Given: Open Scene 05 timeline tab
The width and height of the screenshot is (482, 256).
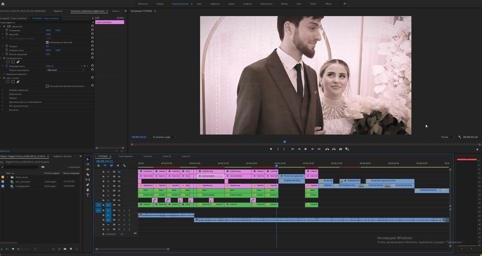Looking at the screenshot, I should [x=147, y=156].
